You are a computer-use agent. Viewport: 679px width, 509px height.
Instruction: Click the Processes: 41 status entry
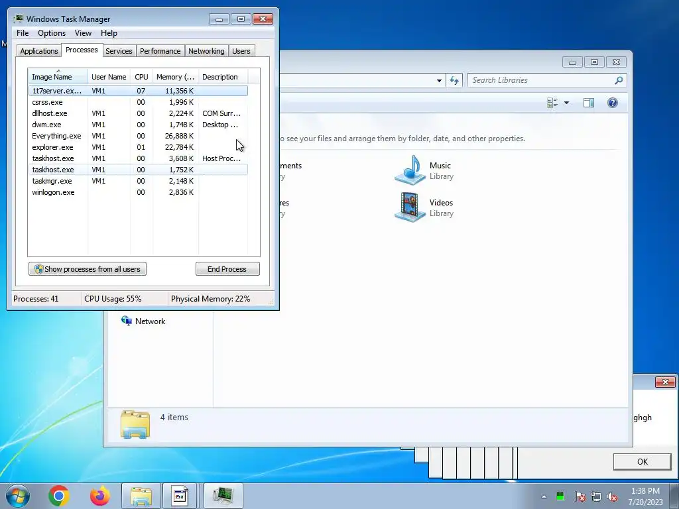click(x=36, y=299)
